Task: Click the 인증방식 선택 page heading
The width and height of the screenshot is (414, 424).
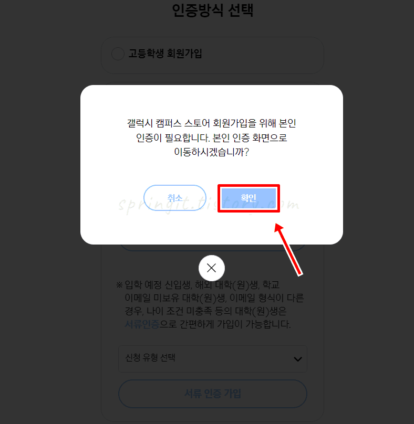Action: coord(213,10)
